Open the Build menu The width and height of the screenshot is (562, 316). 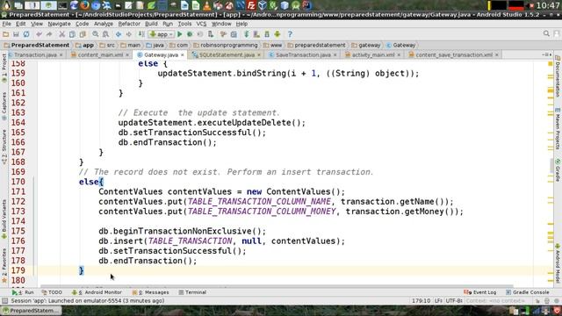click(x=151, y=24)
